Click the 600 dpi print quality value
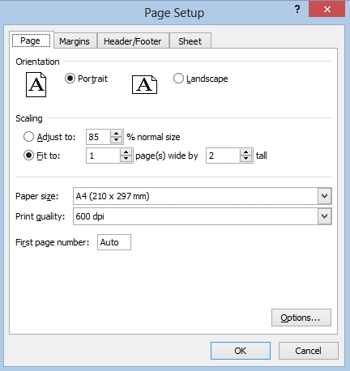 (x=90, y=216)
